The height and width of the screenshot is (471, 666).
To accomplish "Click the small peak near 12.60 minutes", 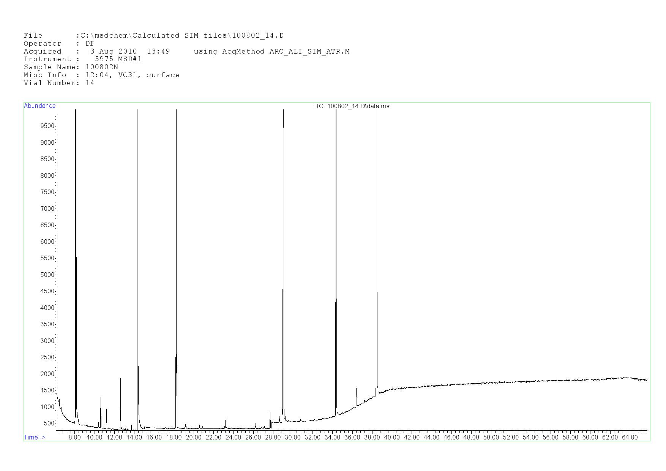I will click(120, 399).
